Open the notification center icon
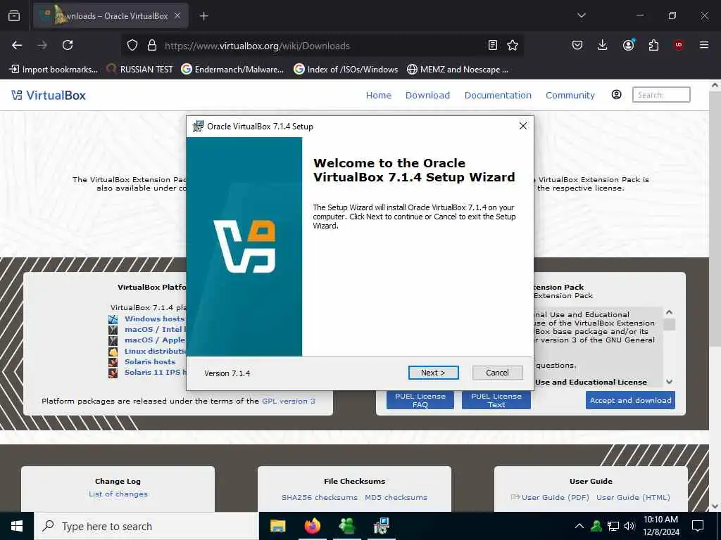The image size is (721, 540). point(698,526)
